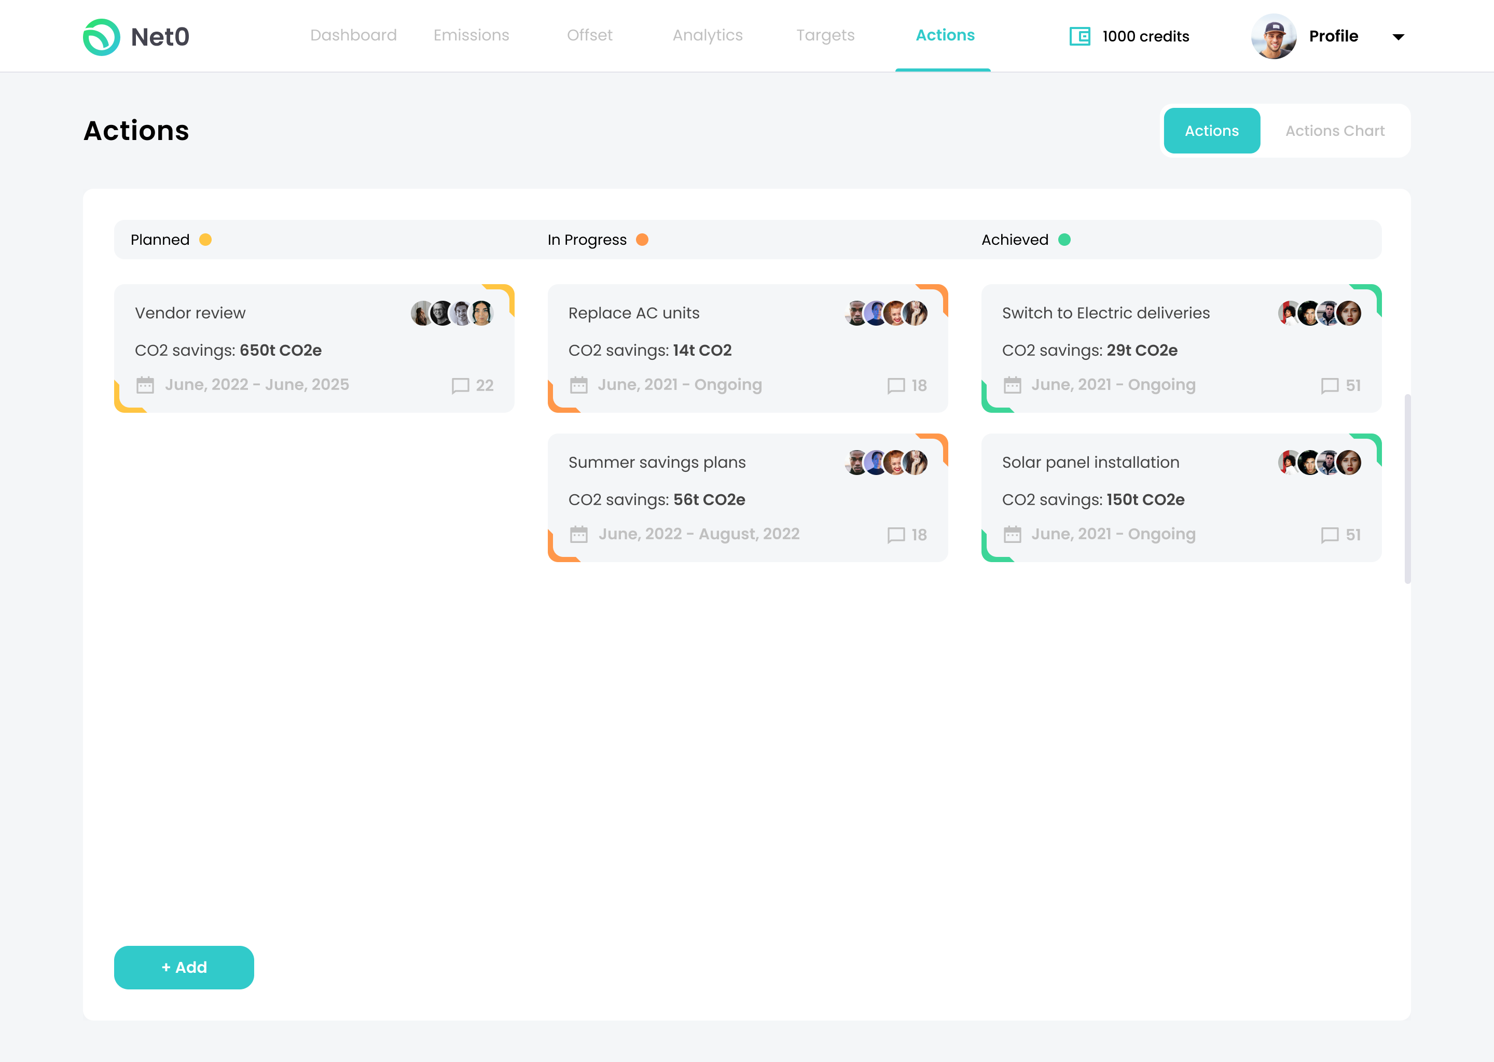The width and height of the screenshot is (1494, 1062).
Task: Click the yellow Planned status dot
Action: [206, 240]
